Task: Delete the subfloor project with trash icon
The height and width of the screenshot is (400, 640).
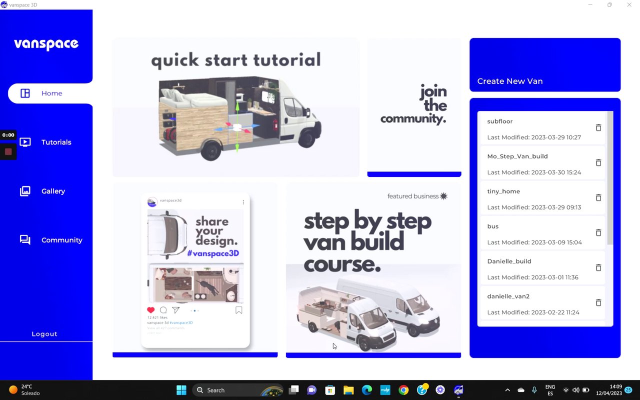Action: pyautogui.click(x=598, y=128)
